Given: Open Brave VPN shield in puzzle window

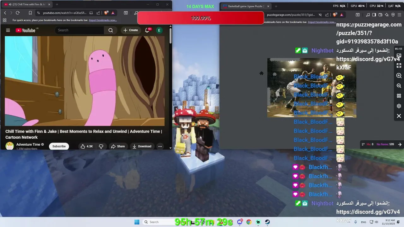Looking at the screenshot, I should [x=393, y=15].
